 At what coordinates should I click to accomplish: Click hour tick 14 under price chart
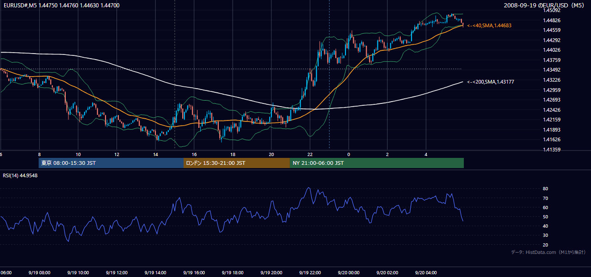point(155,155)
